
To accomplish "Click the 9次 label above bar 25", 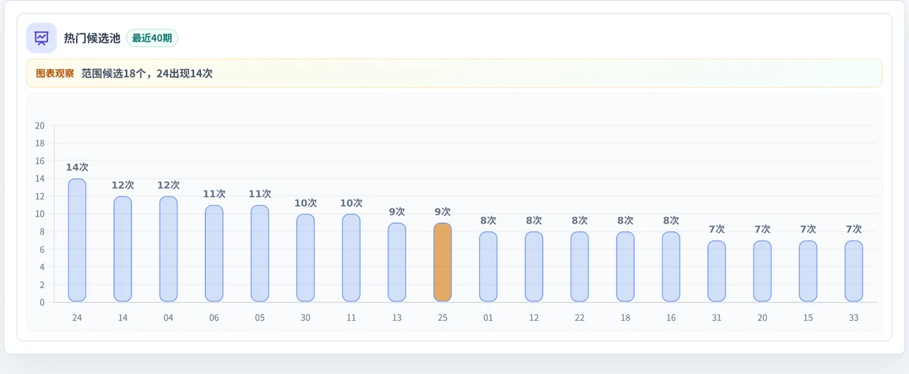I will pyautogui.click(x=442, y=211).
